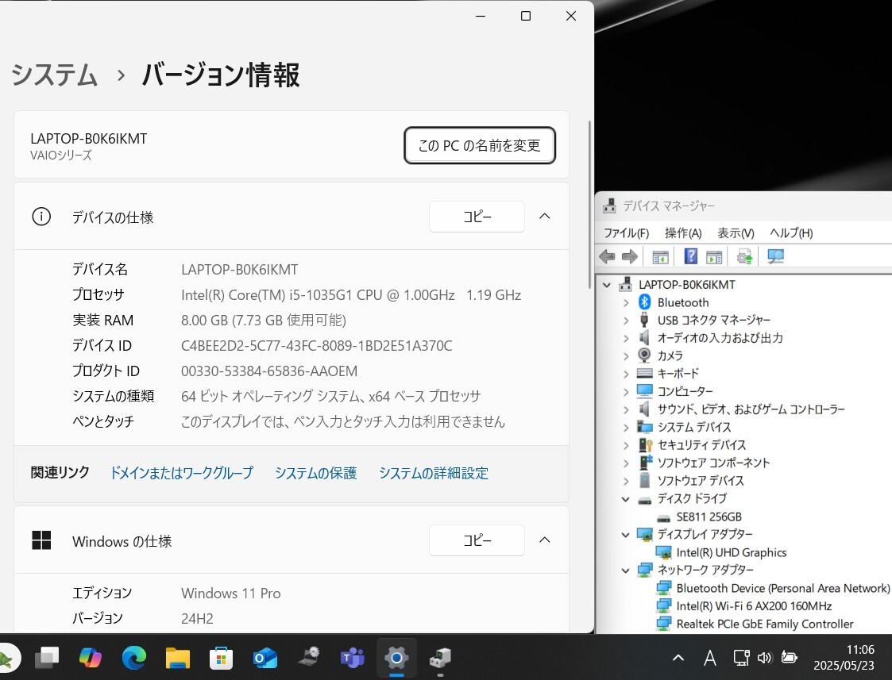
Task: Copy device specs with デバイスの仕様 コピー button
Action: [477, 217]
